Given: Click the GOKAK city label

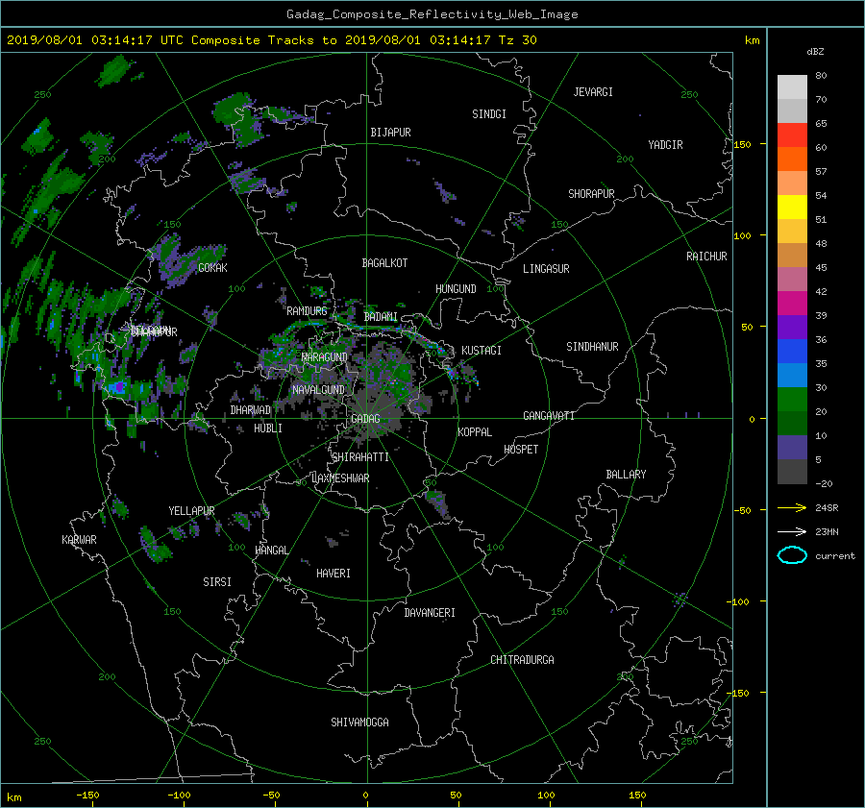Looking at the screenshot, I should click(212, 267).
